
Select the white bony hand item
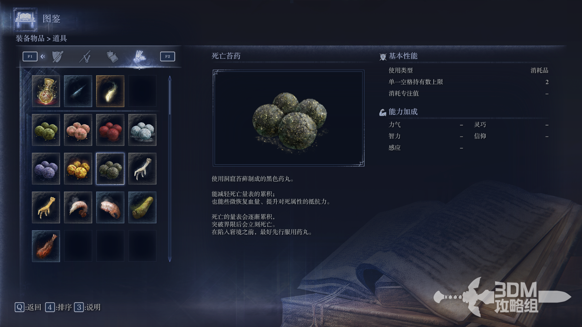(x=142, y=169)
